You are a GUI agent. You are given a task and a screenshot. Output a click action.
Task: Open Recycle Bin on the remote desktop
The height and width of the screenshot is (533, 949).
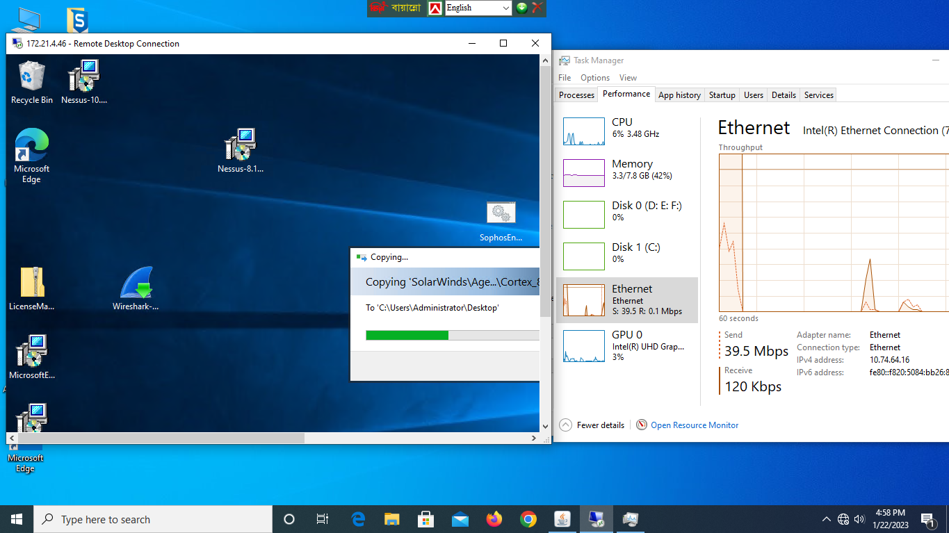31,82
